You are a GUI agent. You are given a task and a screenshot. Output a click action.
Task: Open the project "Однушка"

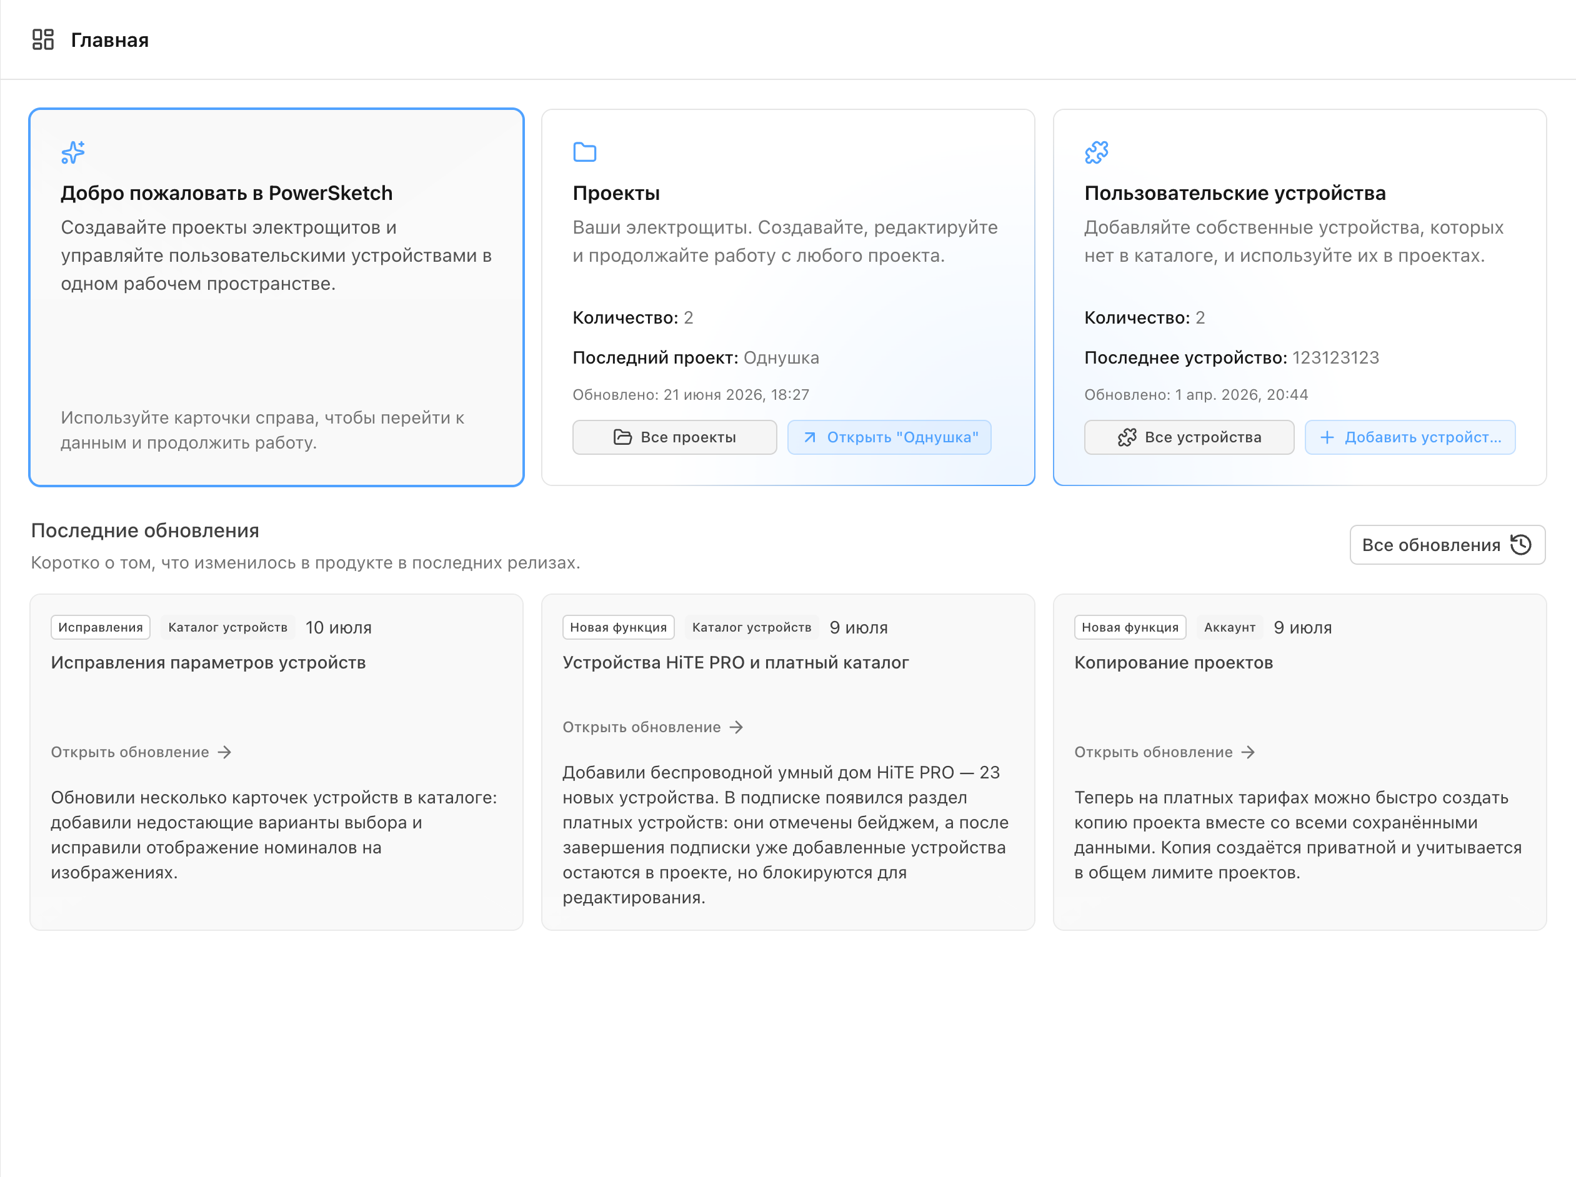pos(889,437)
